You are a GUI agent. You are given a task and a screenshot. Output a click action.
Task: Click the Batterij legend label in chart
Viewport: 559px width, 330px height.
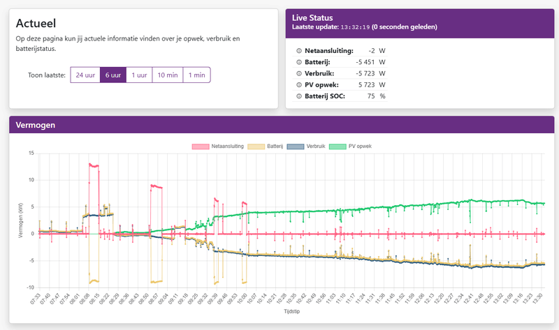pos(275,147)
